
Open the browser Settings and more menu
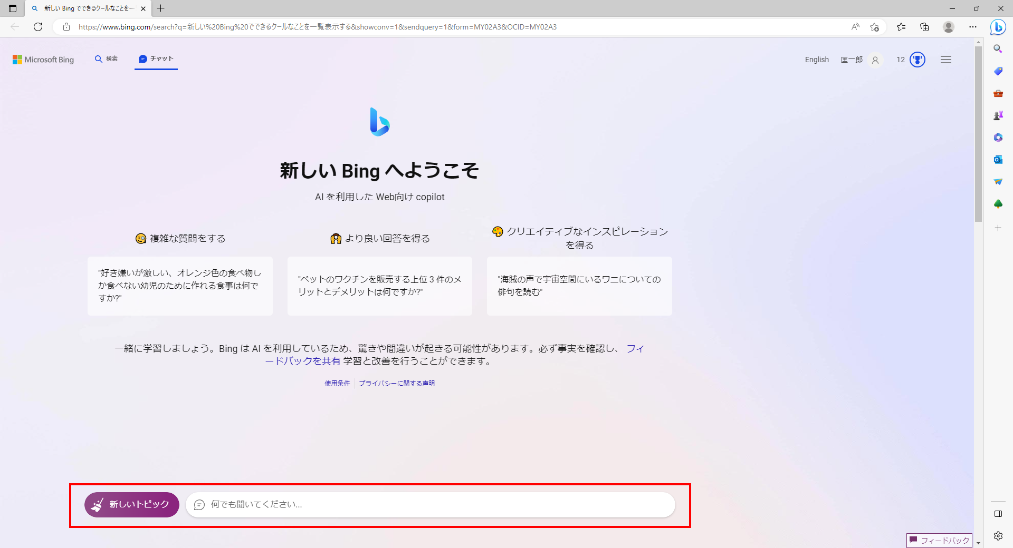(973, 27)
